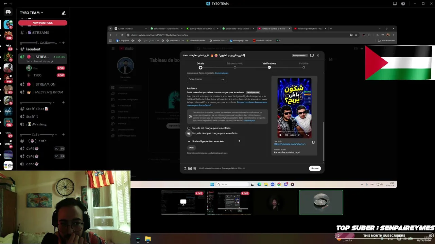This screenshot has height=244, width=435.
Task: Open Discord direct messages home icon
Action: [8, 12]
